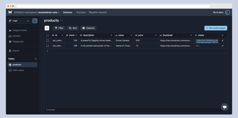Click the highlighted media URL in Drone Camera row

207,41
